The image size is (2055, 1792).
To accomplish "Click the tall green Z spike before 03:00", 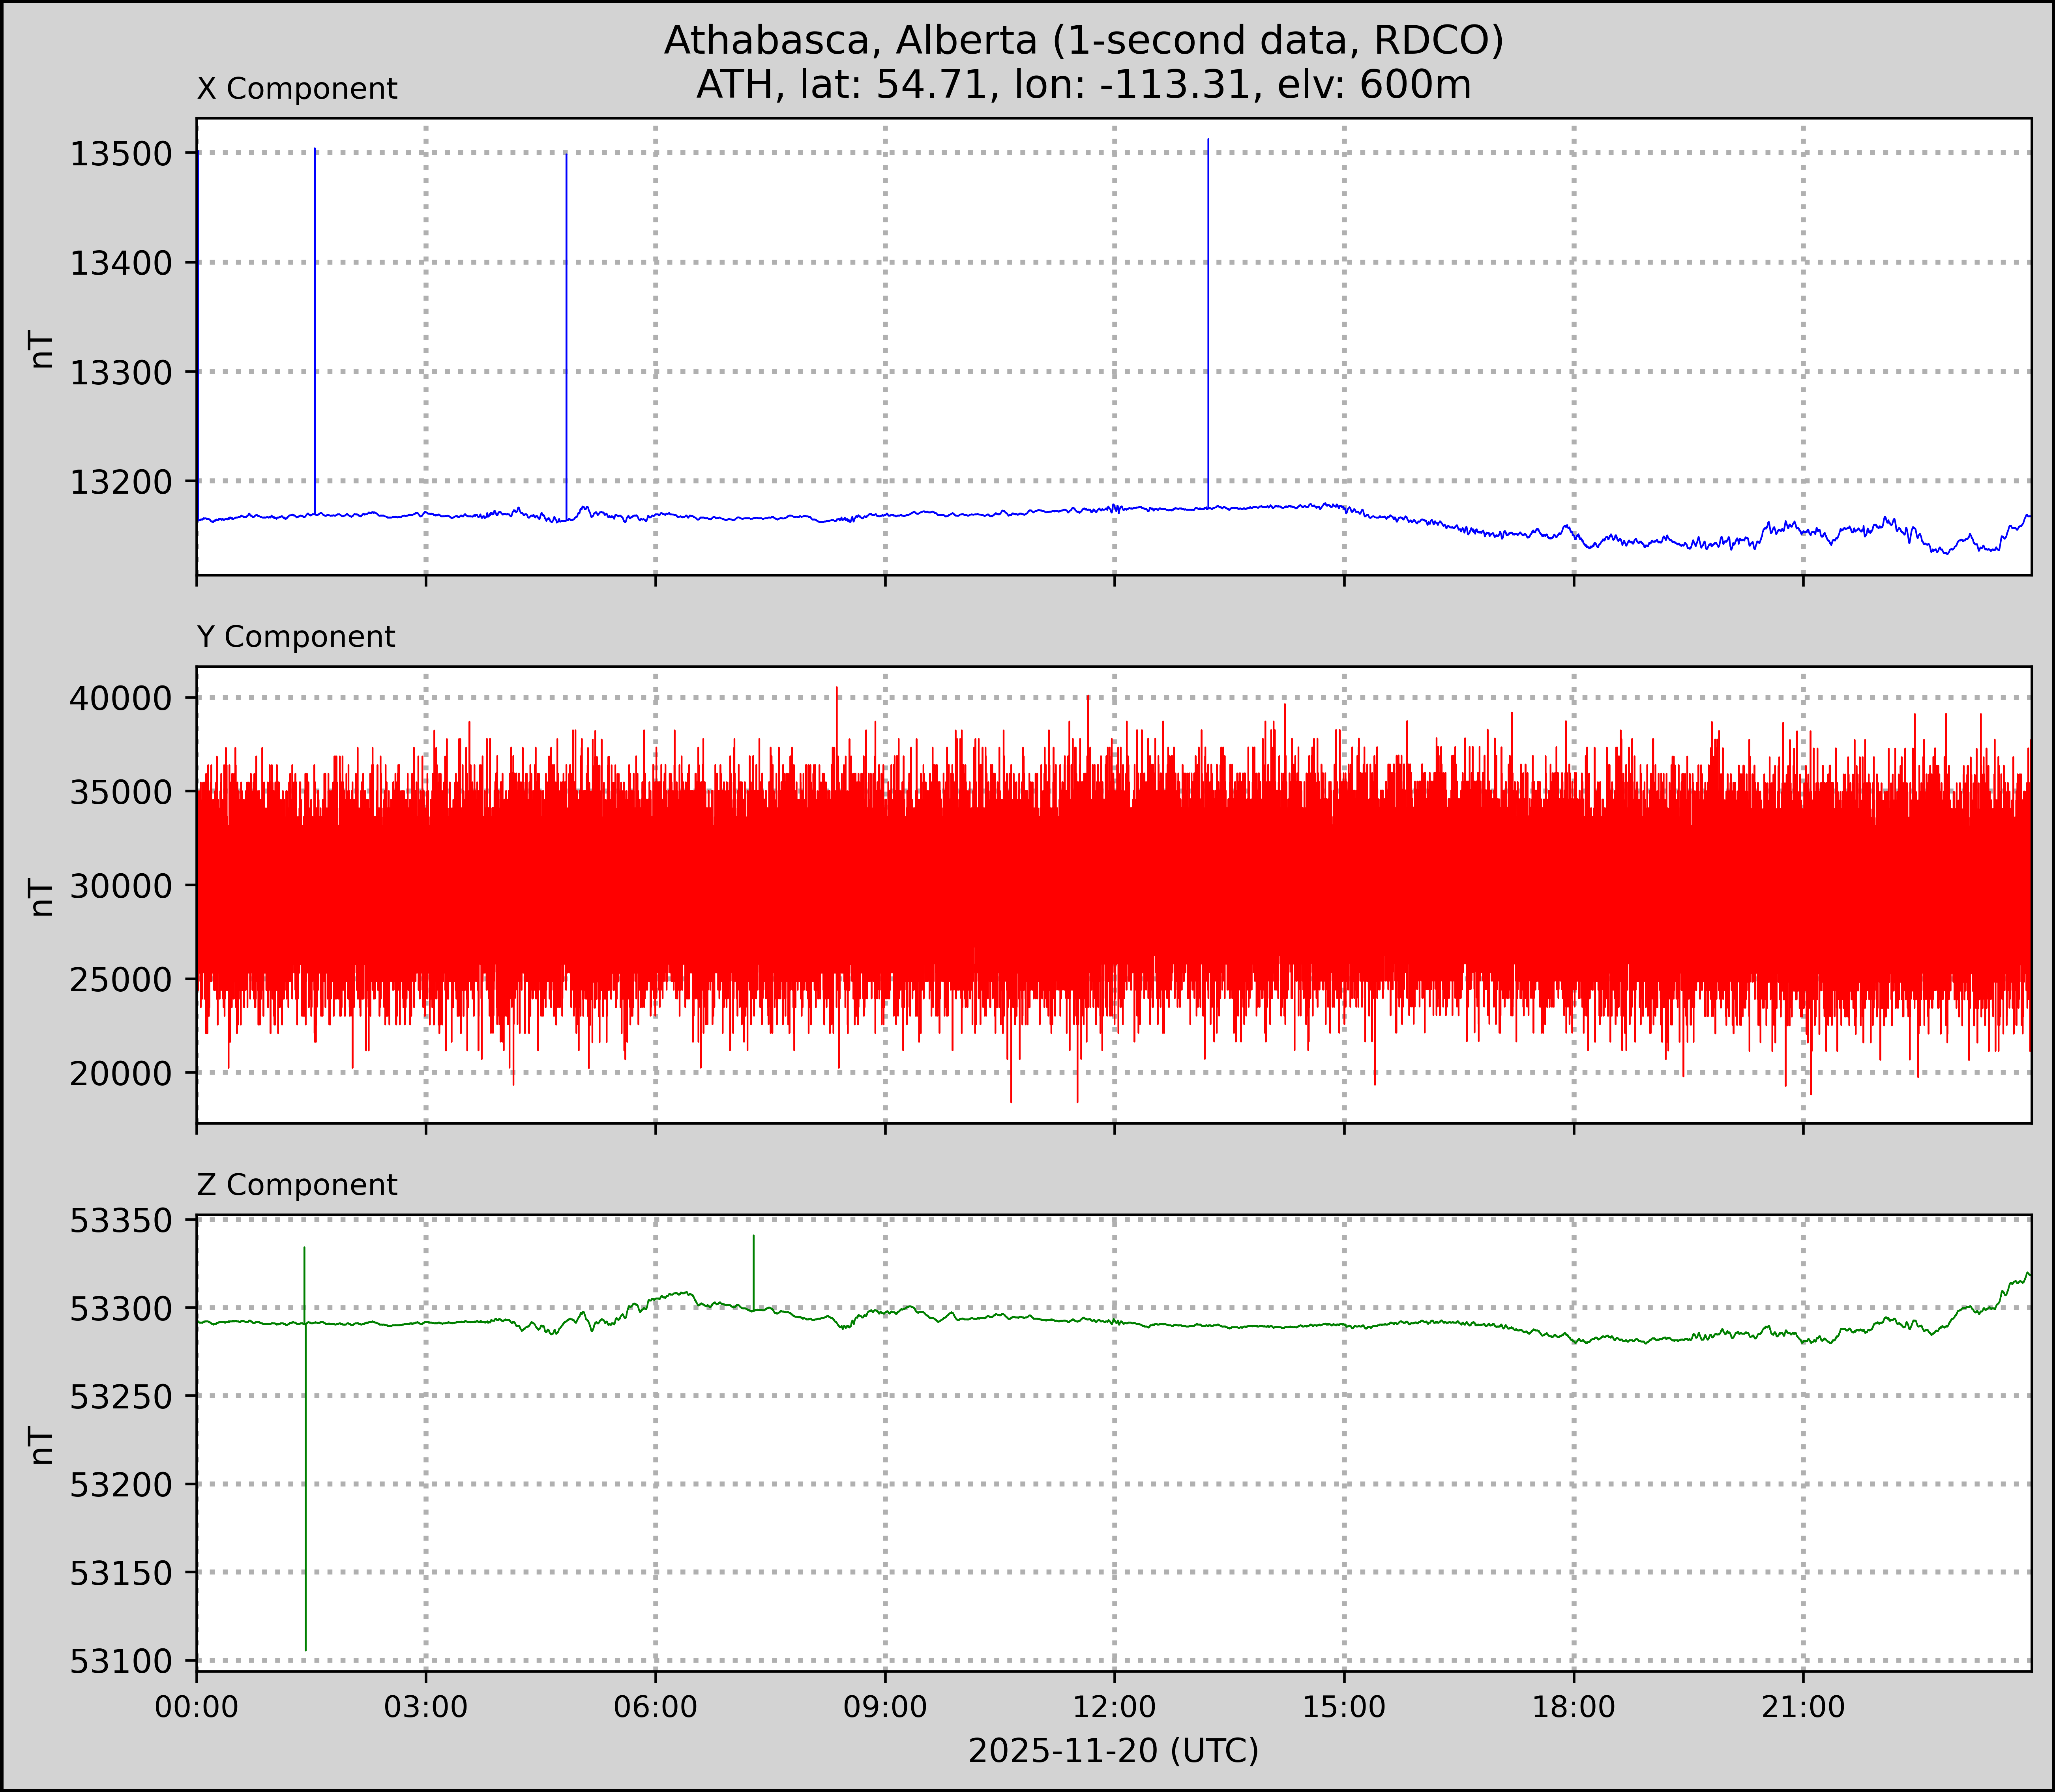I will (x=305, y=1450).
